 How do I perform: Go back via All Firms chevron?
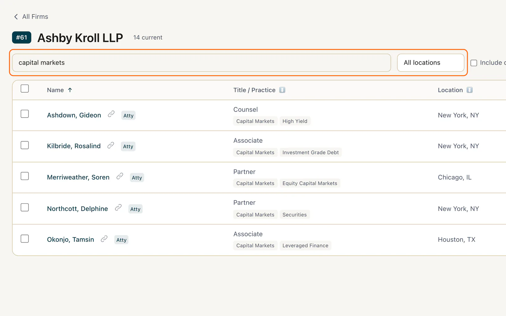pyautogui.click(x=16, y=17)
